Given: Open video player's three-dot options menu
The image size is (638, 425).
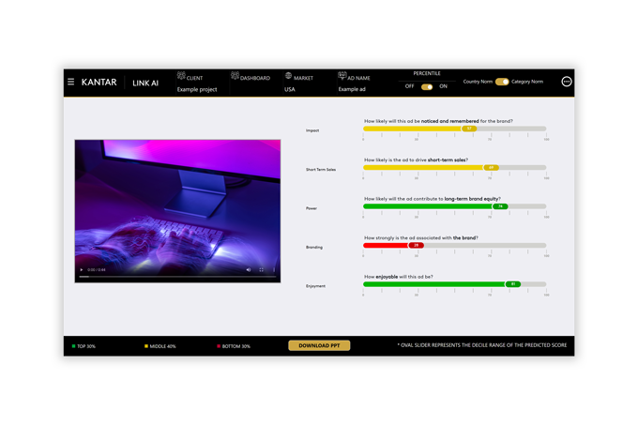Looking at the screenshot, I should 274,270.
